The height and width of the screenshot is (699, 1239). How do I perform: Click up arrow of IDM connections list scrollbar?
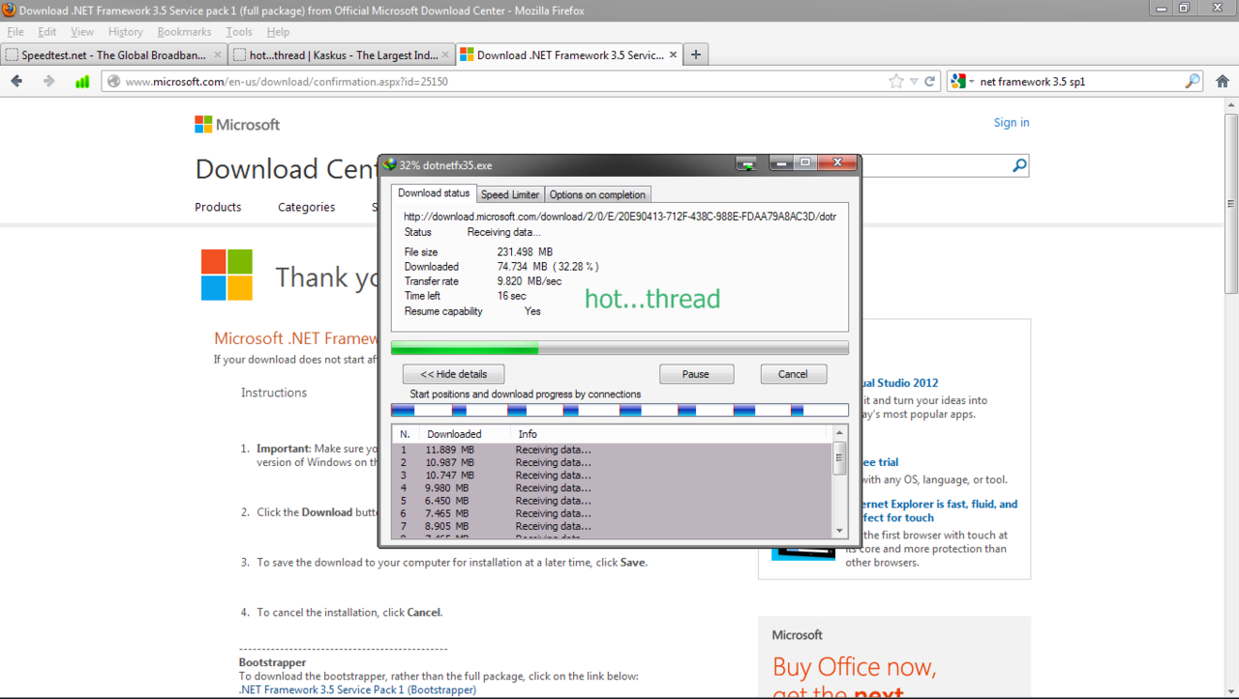point(839,433)
